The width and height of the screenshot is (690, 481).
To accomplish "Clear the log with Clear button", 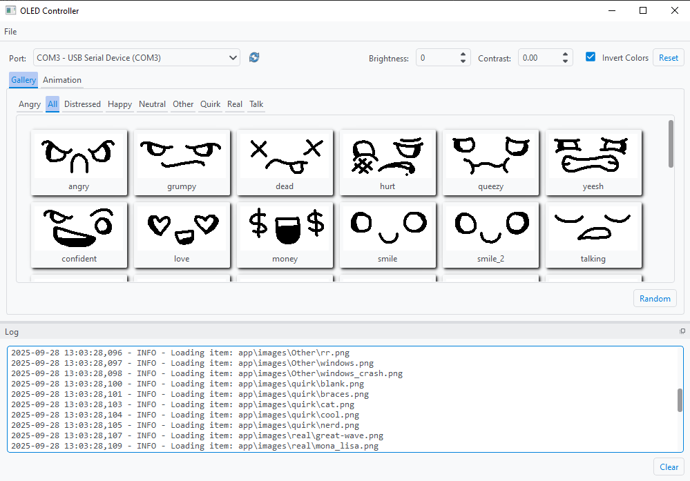I will click(669, 467).
